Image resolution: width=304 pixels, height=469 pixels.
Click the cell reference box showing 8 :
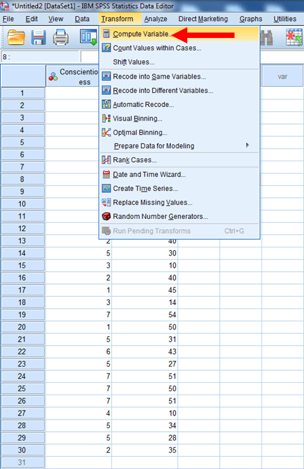(40, 57)
